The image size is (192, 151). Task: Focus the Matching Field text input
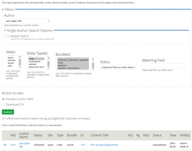click(163, 66)
